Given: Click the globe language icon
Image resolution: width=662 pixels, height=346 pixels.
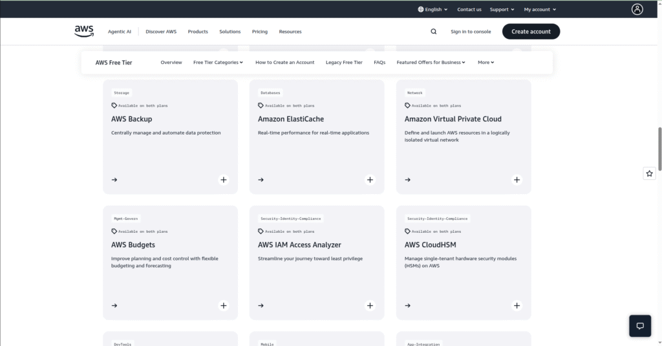Looking at the screenshot, I should [x=420, y=9].
